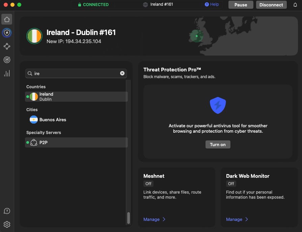Close the window with red button

point(6,5)
